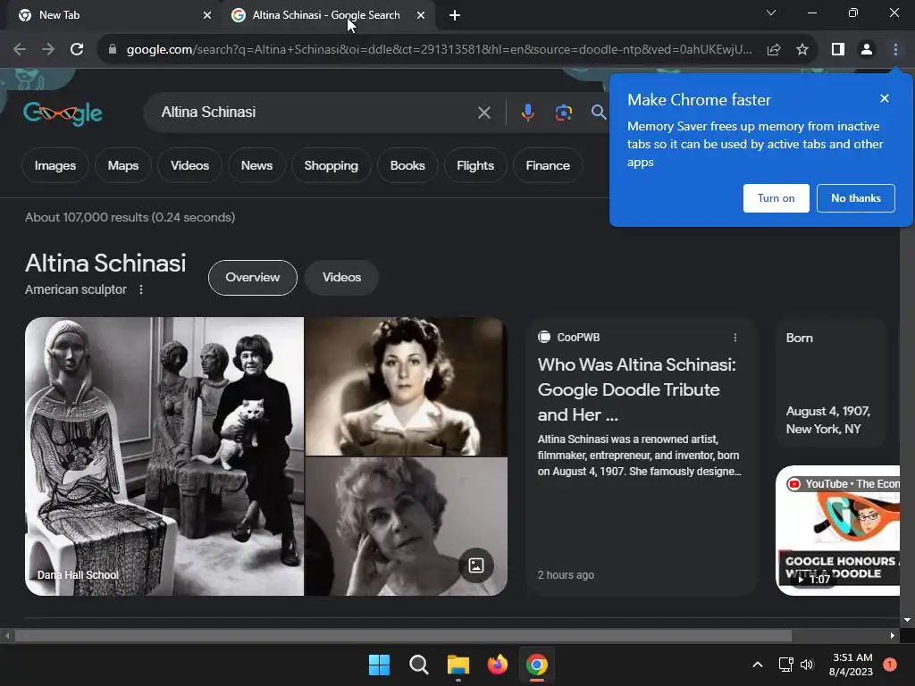Click the Born info card
The height and width of the screenshot is (686, 915).
831,382
